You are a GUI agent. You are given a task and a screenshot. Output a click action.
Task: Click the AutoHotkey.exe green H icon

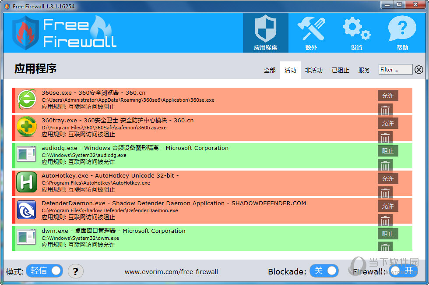pyautogui.click(x=27, y=182)
